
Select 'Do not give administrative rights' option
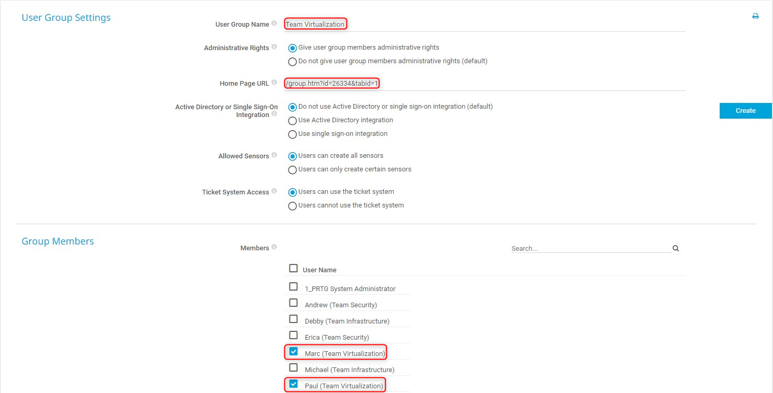293,62
